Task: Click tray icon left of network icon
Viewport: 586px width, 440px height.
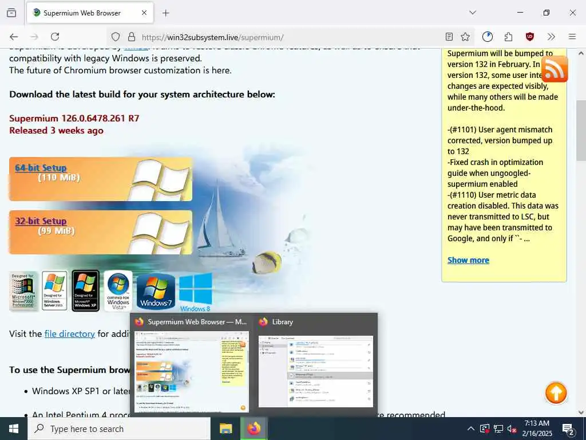Action: 484,429
